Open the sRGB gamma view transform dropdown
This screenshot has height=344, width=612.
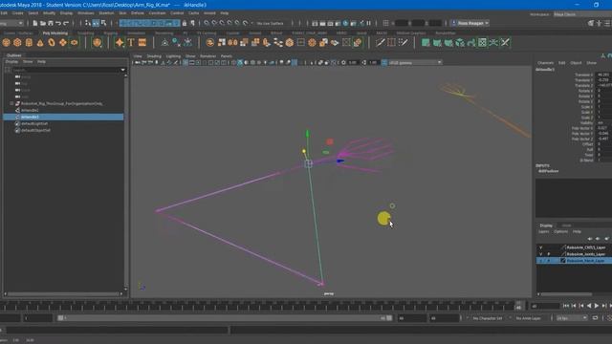pyautogui.click(x=415, y=62)
